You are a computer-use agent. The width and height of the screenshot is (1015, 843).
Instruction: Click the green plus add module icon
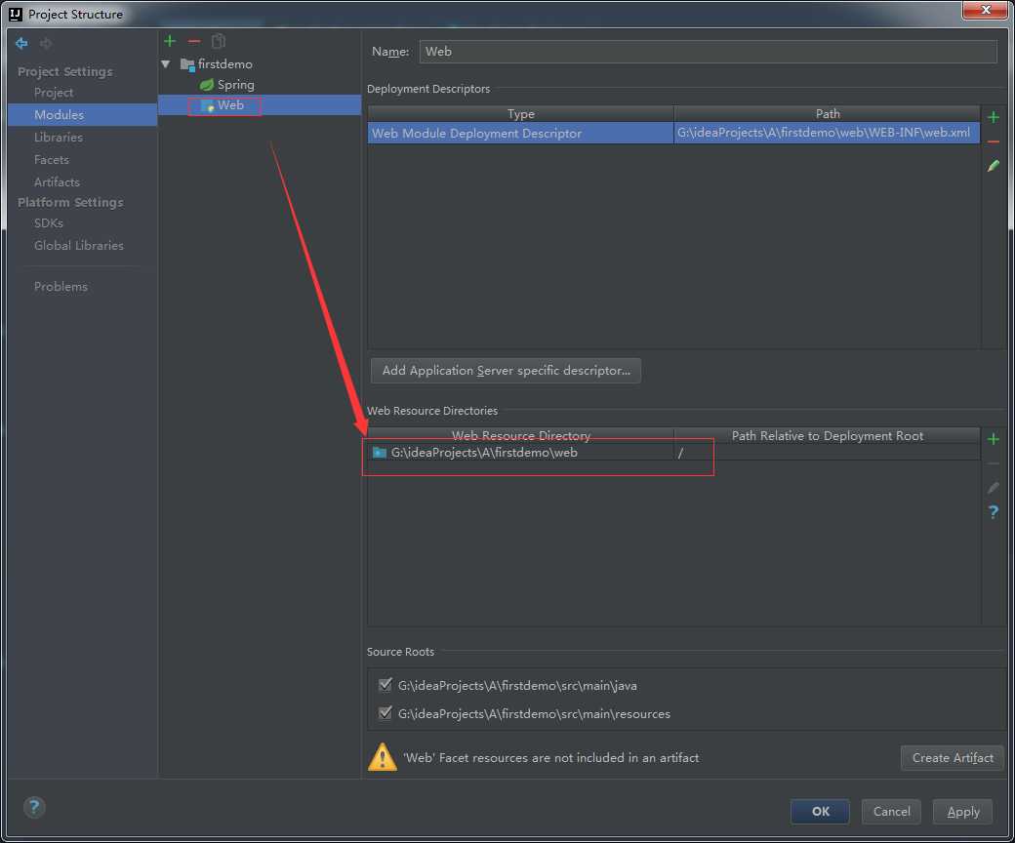click(x=170, y=41)
